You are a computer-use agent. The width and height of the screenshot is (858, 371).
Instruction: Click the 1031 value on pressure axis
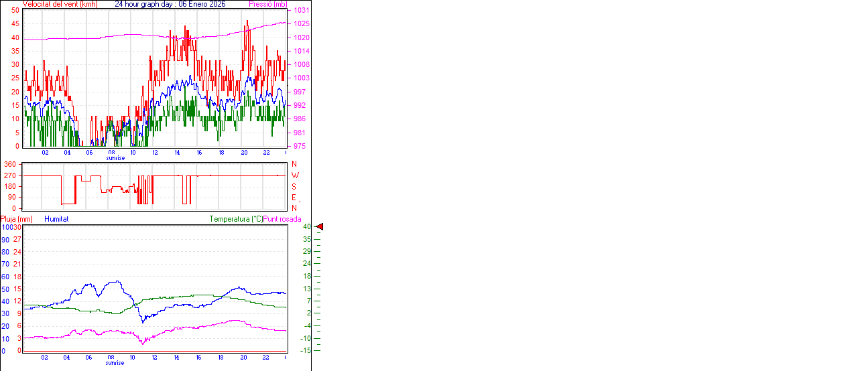pyautogui.click(x=301, y=11)
